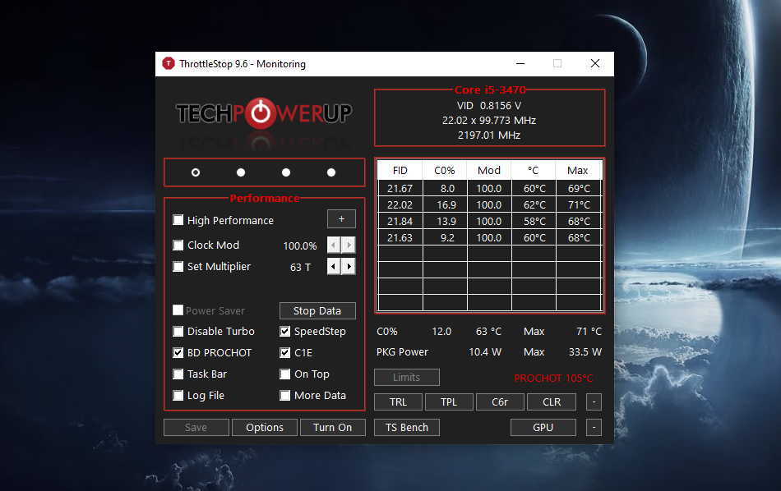The image size is (781, 491).
Task: Click the C0% column header in table
Action: pyautogui.click(x=444, y=170)
